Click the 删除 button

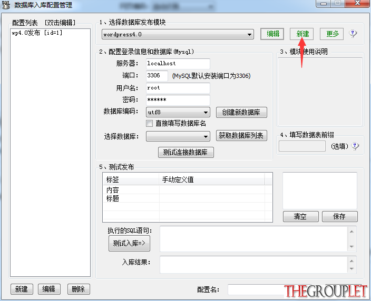tap(79, 289)
